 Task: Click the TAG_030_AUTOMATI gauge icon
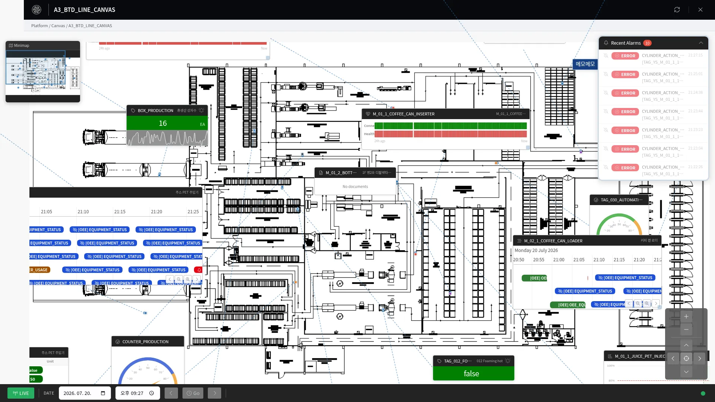tap(596, 200)
